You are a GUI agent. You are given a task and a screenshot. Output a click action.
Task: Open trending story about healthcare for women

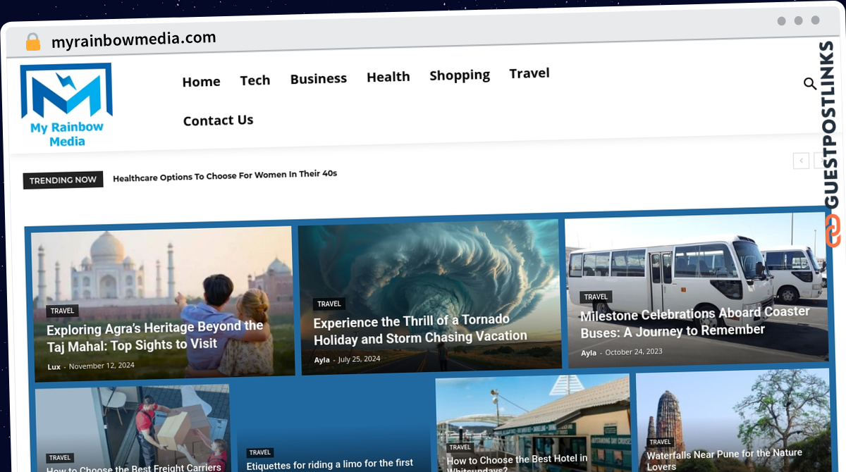point(225,176)
